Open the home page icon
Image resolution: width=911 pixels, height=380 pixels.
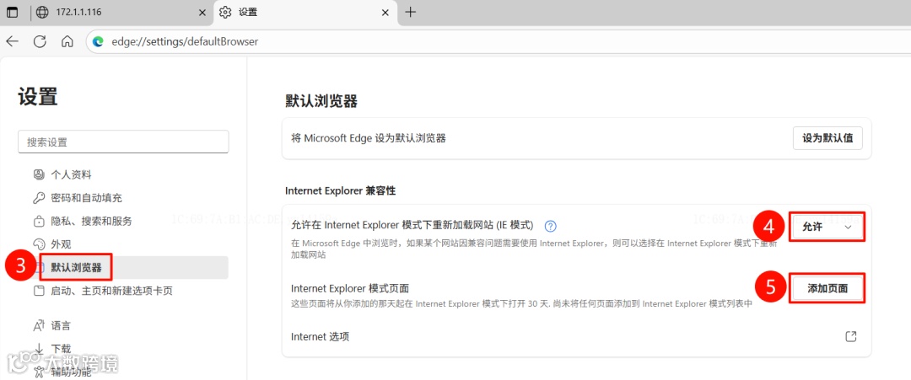67,41
